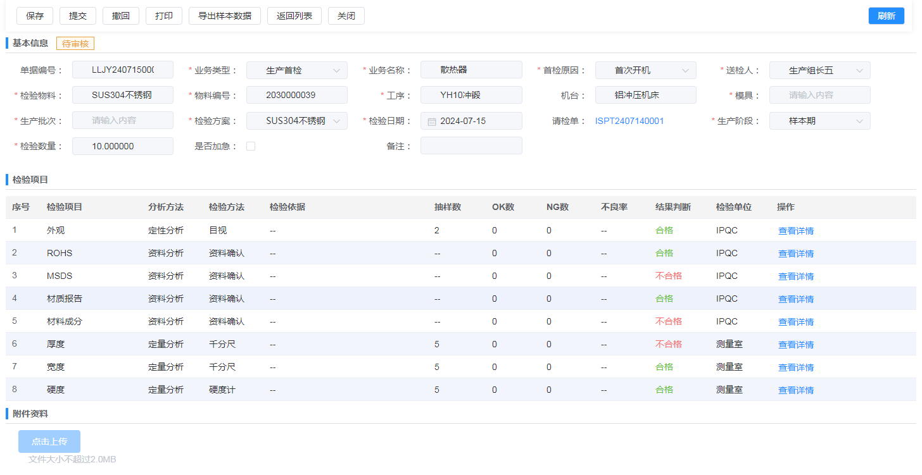Click 定性分析 cell in 外观 row
The height and width of the screenshot is (475, 922).
(x=166, y=230)
